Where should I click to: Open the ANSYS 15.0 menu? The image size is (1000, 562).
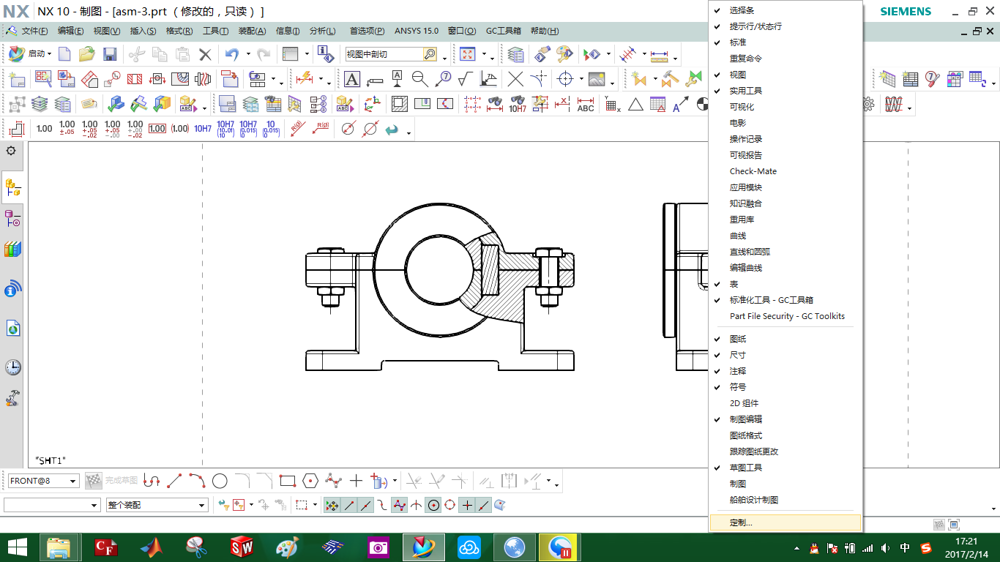(417, 31)
